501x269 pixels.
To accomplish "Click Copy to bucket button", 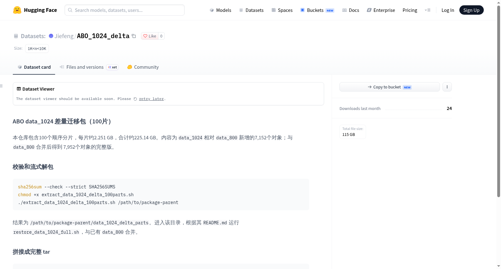I will coord(390,87).
